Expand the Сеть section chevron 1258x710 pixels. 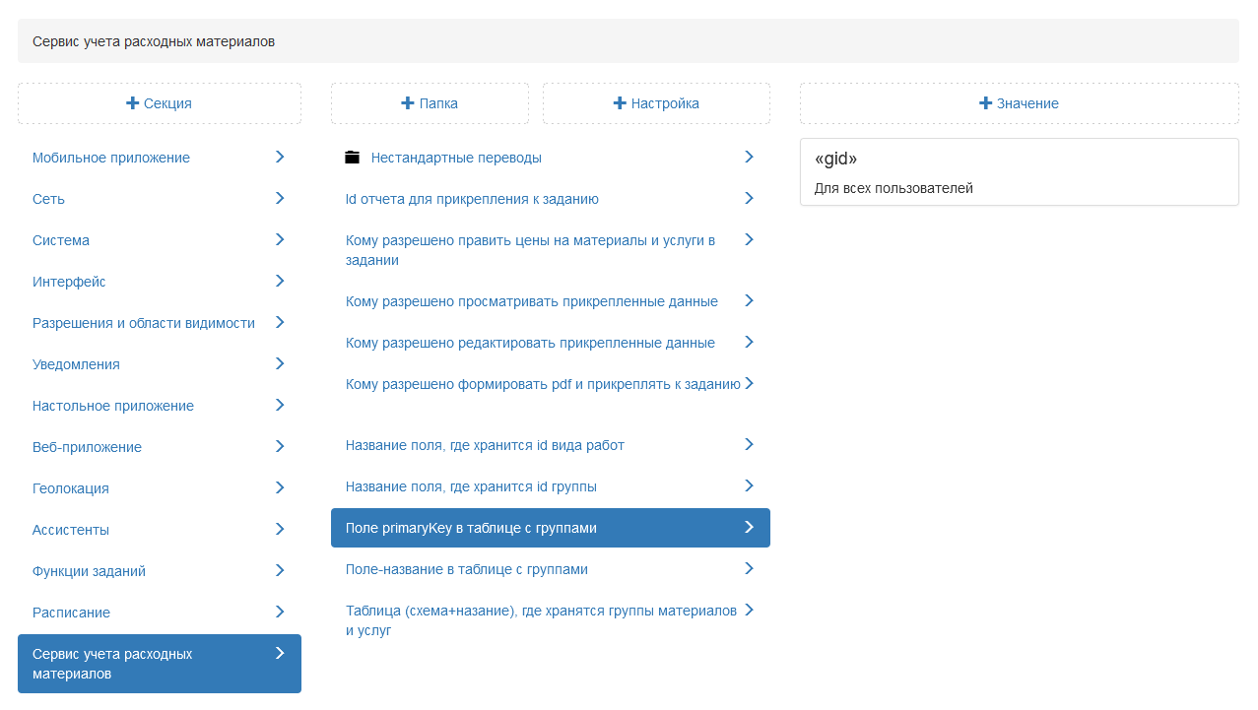point(280,198)
